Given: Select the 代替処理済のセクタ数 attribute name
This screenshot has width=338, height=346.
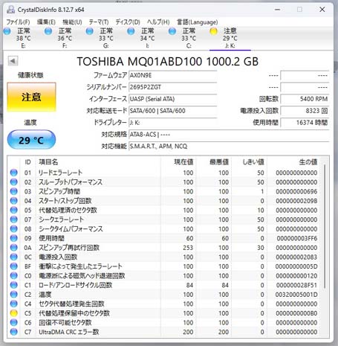Looking at the screenshot, I should pyautogui.click(x=68, y=210).
